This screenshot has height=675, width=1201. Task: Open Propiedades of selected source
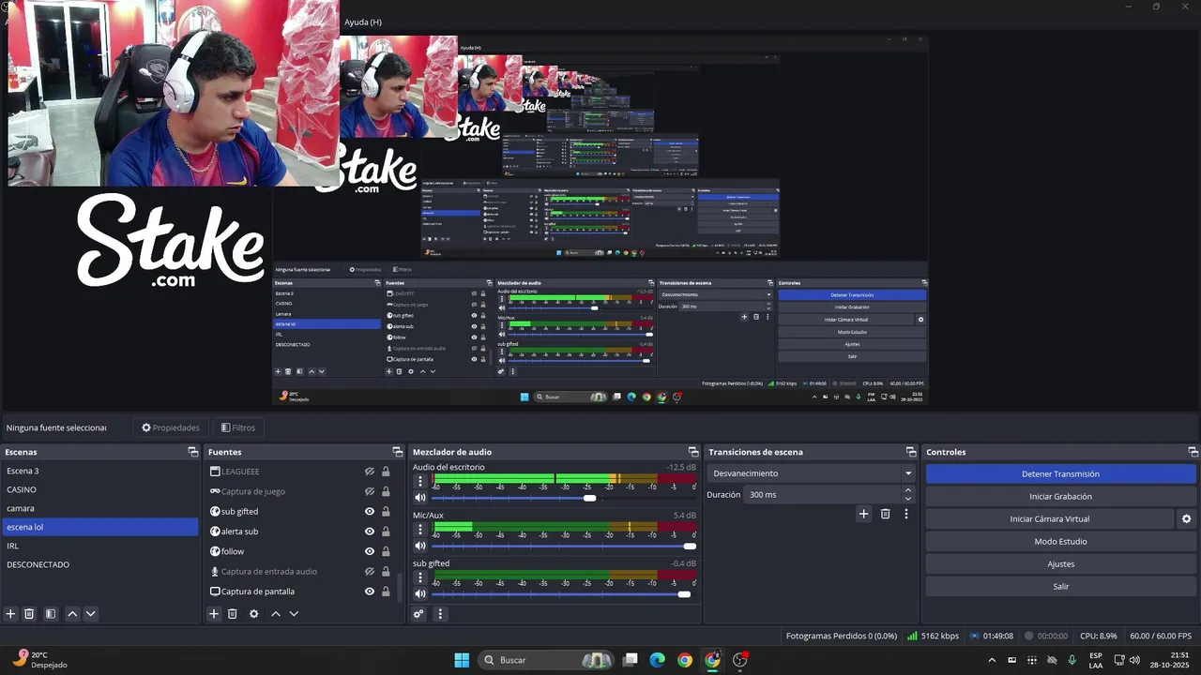pyautogui.click(x=171, y=427)
